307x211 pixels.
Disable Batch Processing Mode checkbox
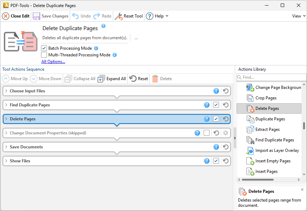point(44,48)
